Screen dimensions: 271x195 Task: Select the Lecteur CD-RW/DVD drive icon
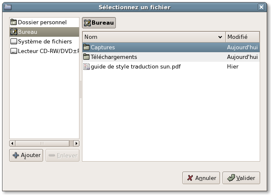pyautogui.click(x=13, y=51)
